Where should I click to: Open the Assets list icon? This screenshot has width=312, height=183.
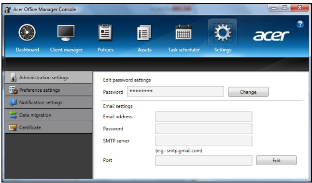tap(144, 33)
